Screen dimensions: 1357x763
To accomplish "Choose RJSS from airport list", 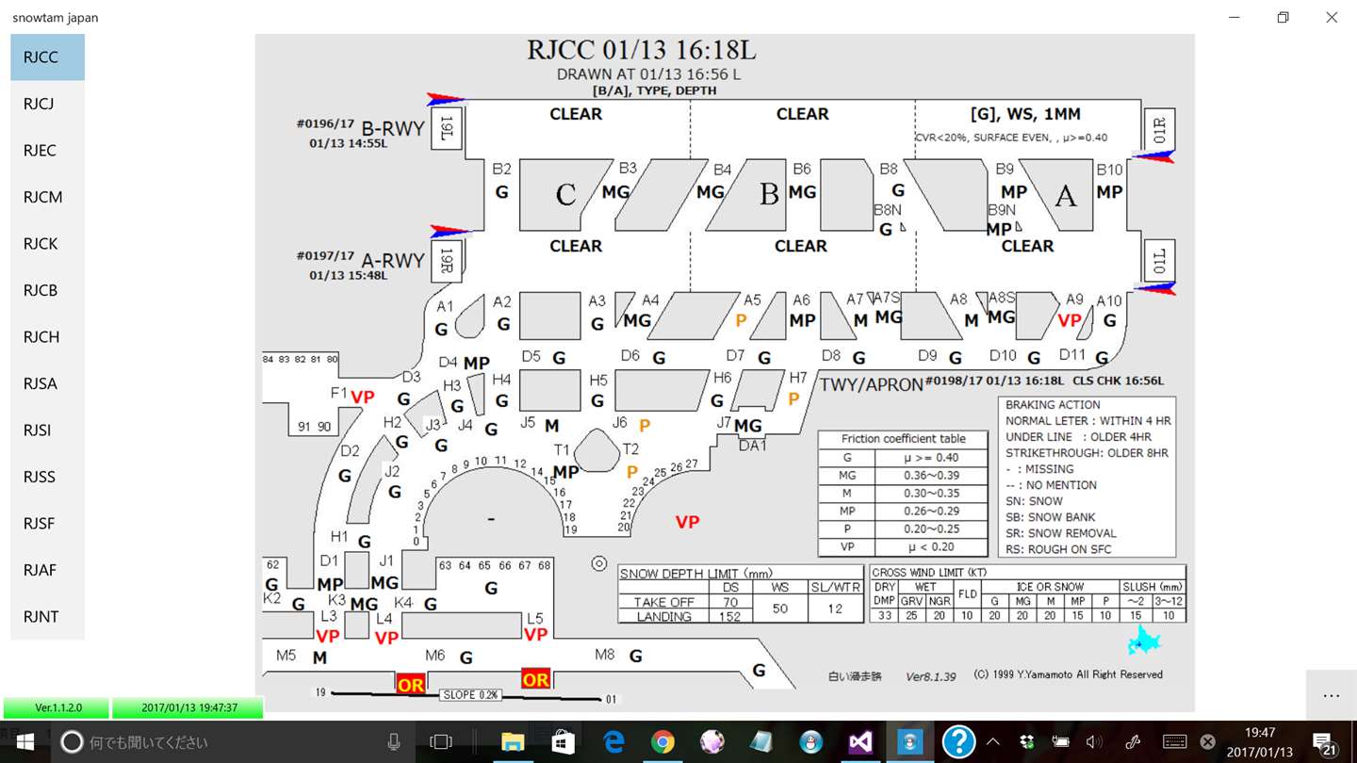I will coord(47,477).
